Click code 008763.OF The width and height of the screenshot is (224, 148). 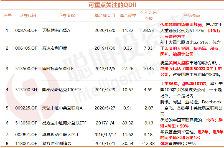coord(26,30)
